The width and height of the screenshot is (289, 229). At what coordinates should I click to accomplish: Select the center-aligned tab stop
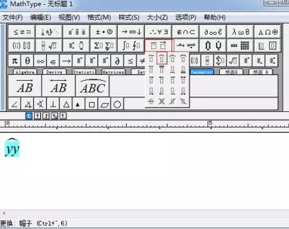(37, 116)
